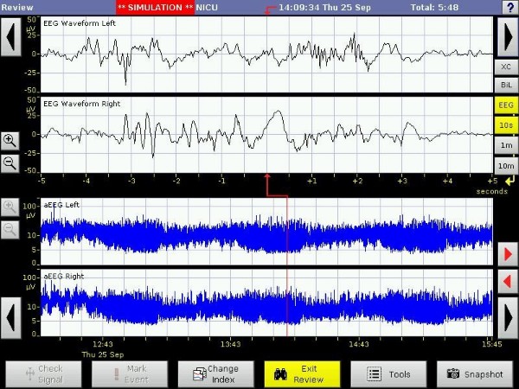Screen dimensions: 519x389
Task: Take a Snapshot
Action: pos(475,374)
